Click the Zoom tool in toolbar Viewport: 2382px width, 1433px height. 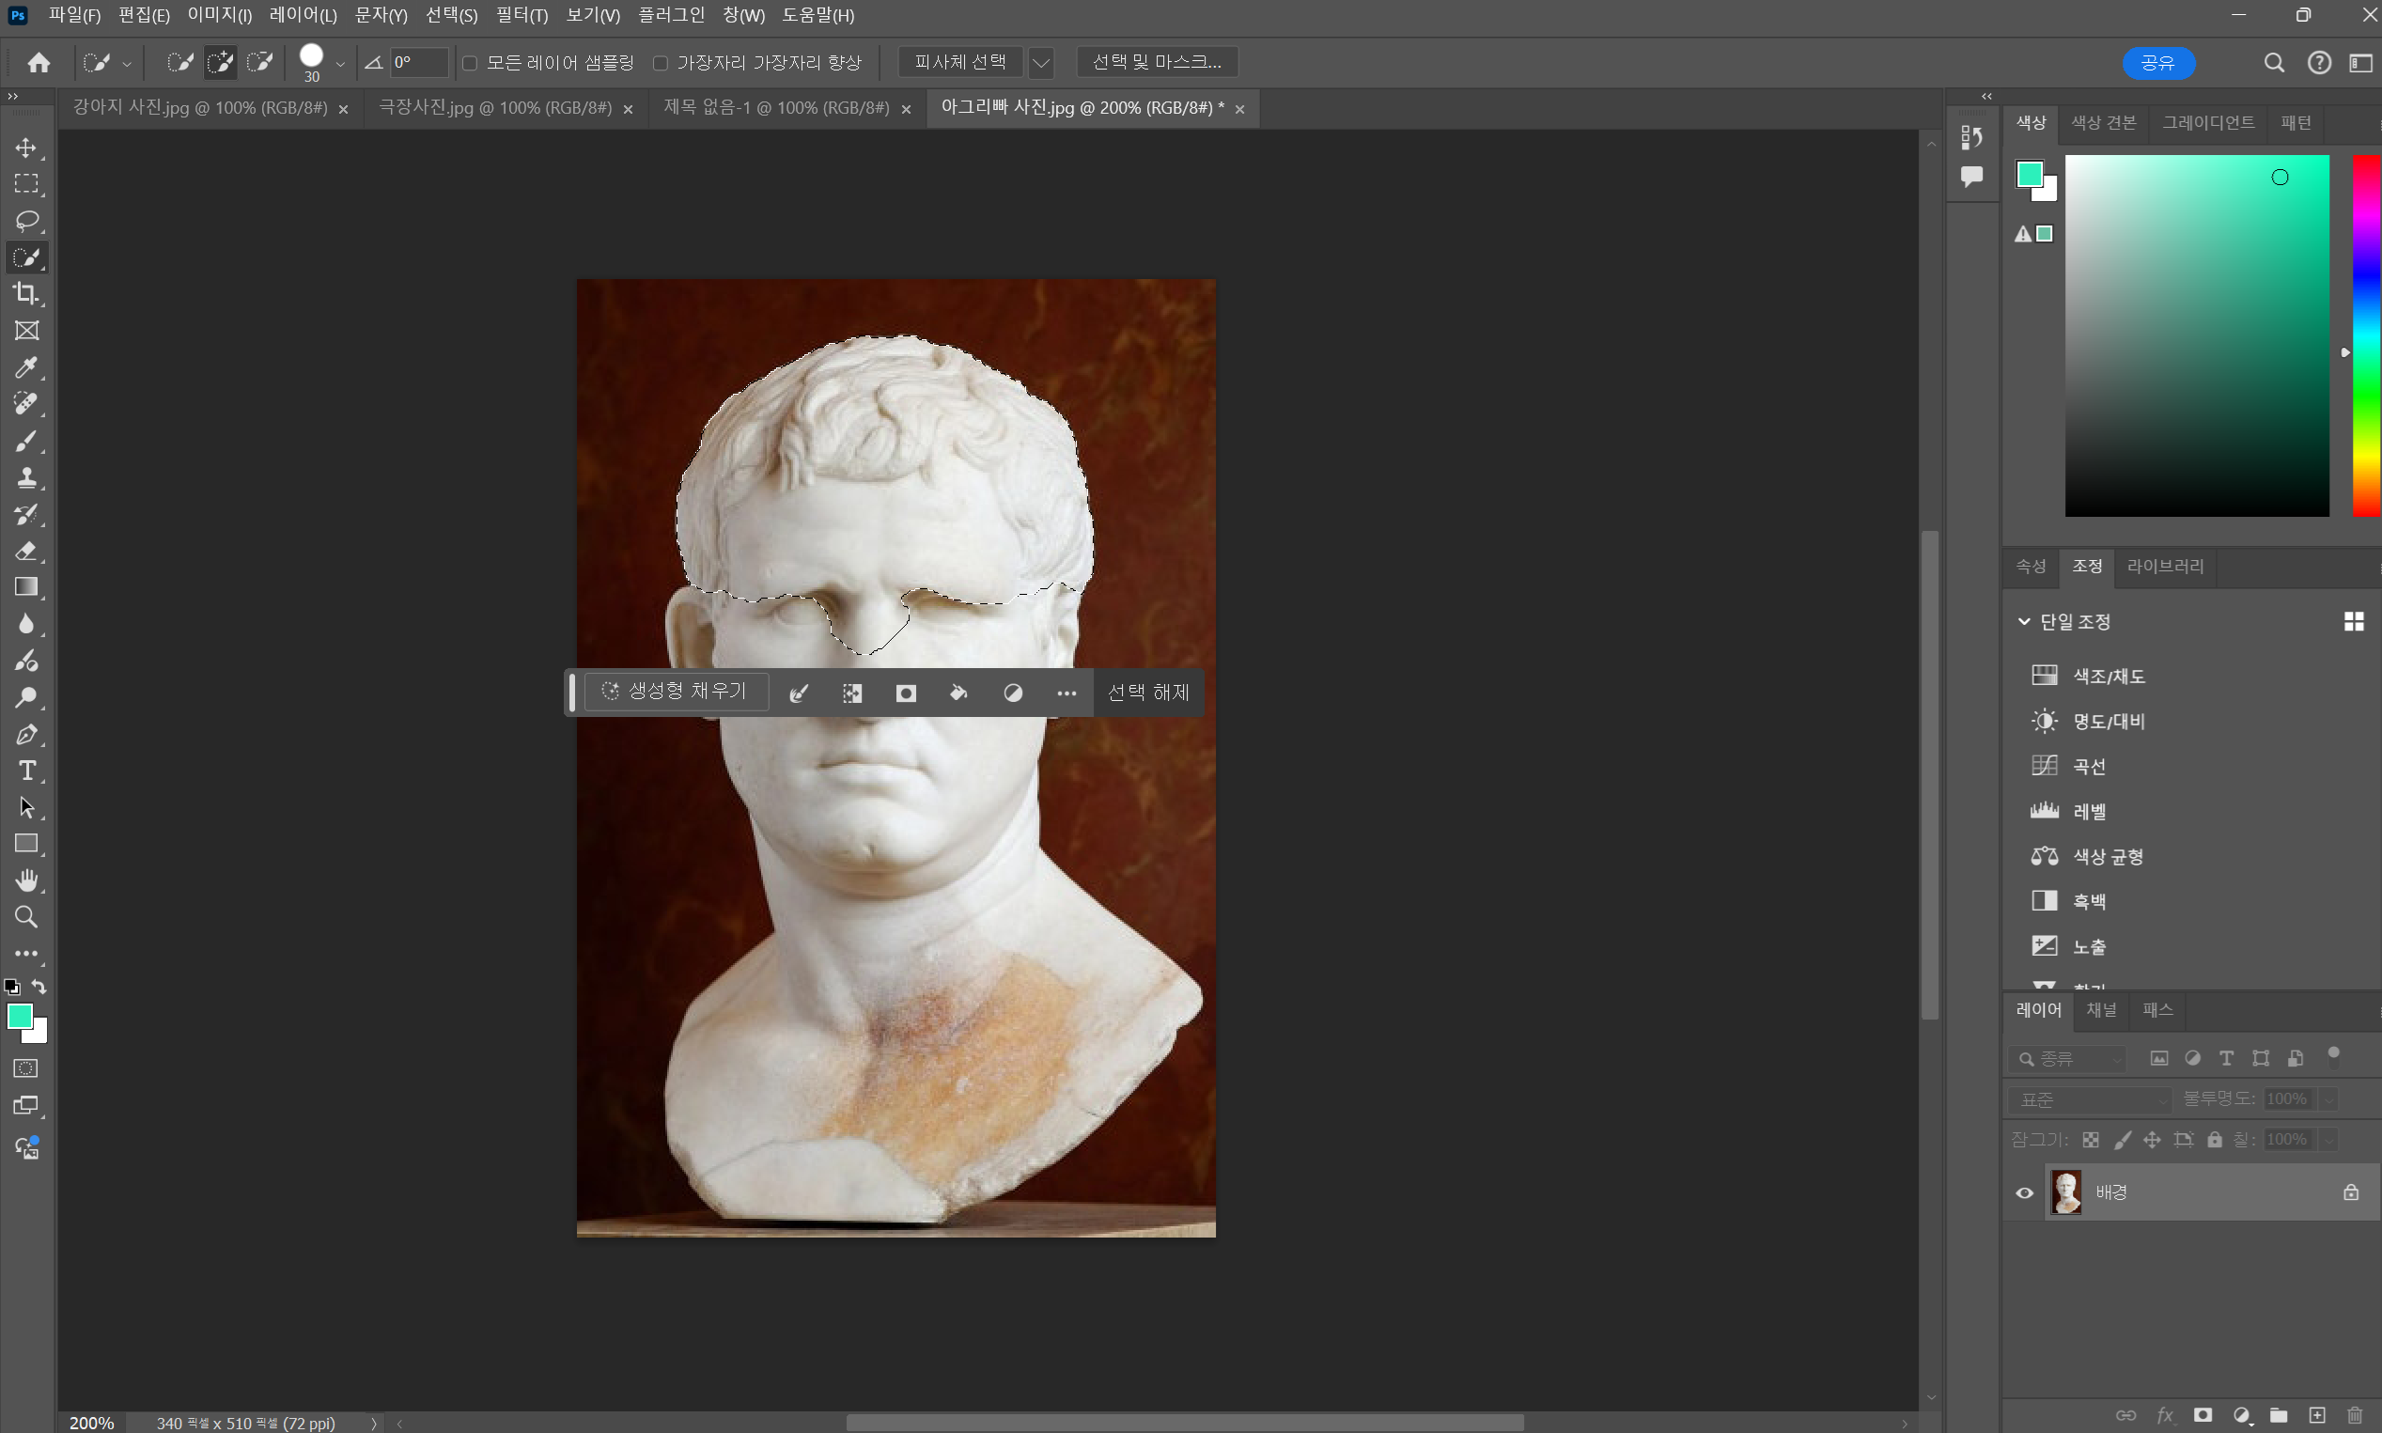click(x=26, y=916)
